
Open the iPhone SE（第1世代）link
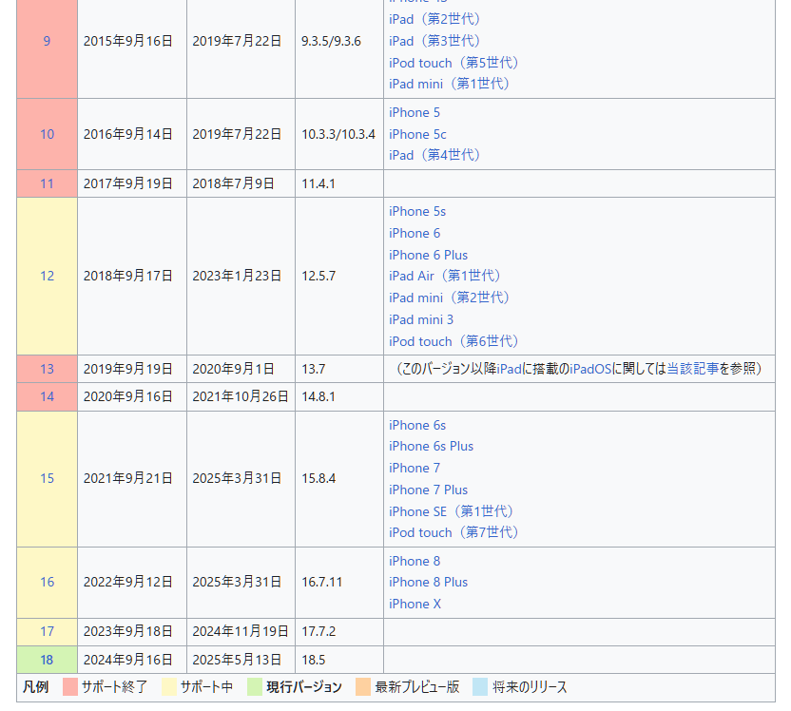coord(451,511)
